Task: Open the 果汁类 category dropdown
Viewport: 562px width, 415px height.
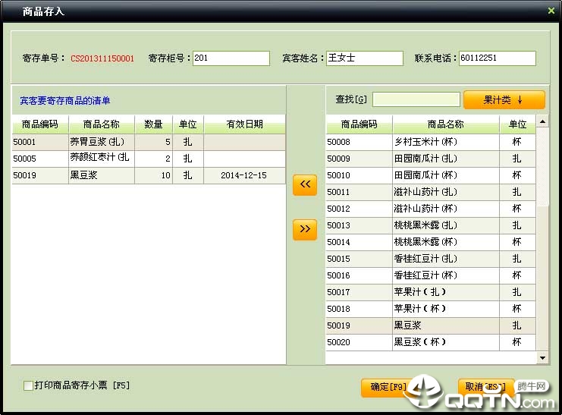Action: (504, 100)
